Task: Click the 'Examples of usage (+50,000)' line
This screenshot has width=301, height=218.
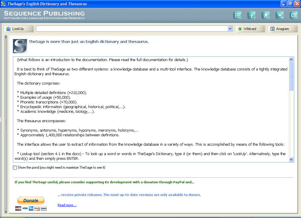Action: click(44, 98)
